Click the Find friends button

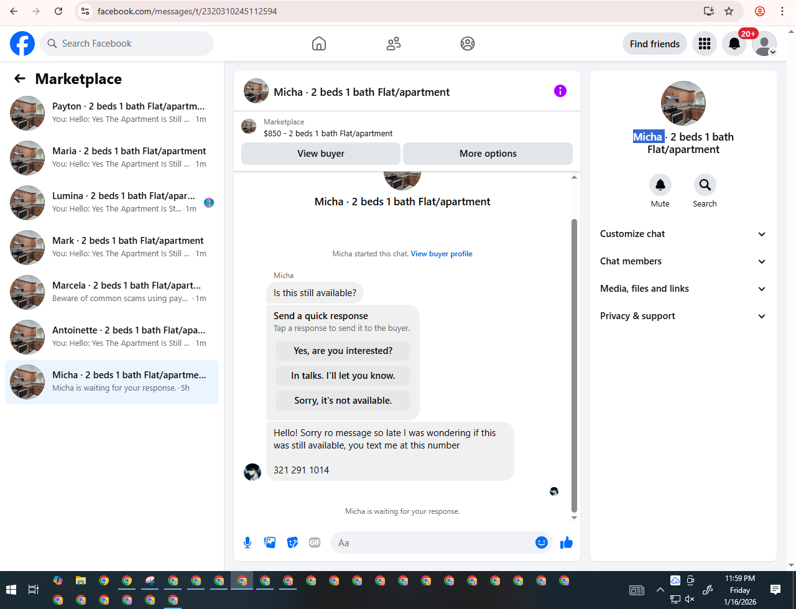pos(655,44)
